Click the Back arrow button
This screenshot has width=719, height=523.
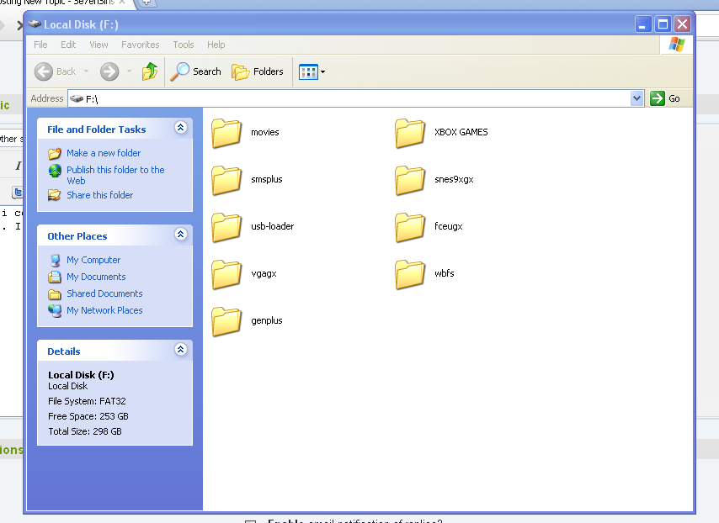[44, 71]
